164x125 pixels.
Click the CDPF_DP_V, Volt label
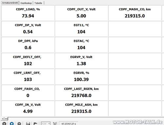click(28, 25)
